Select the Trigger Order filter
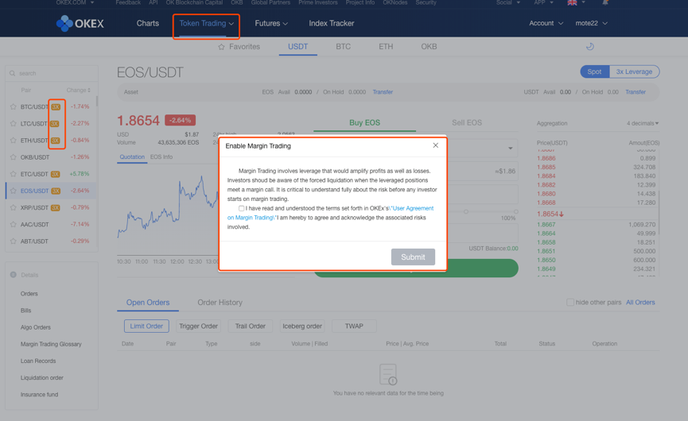 tap(198, 326)
